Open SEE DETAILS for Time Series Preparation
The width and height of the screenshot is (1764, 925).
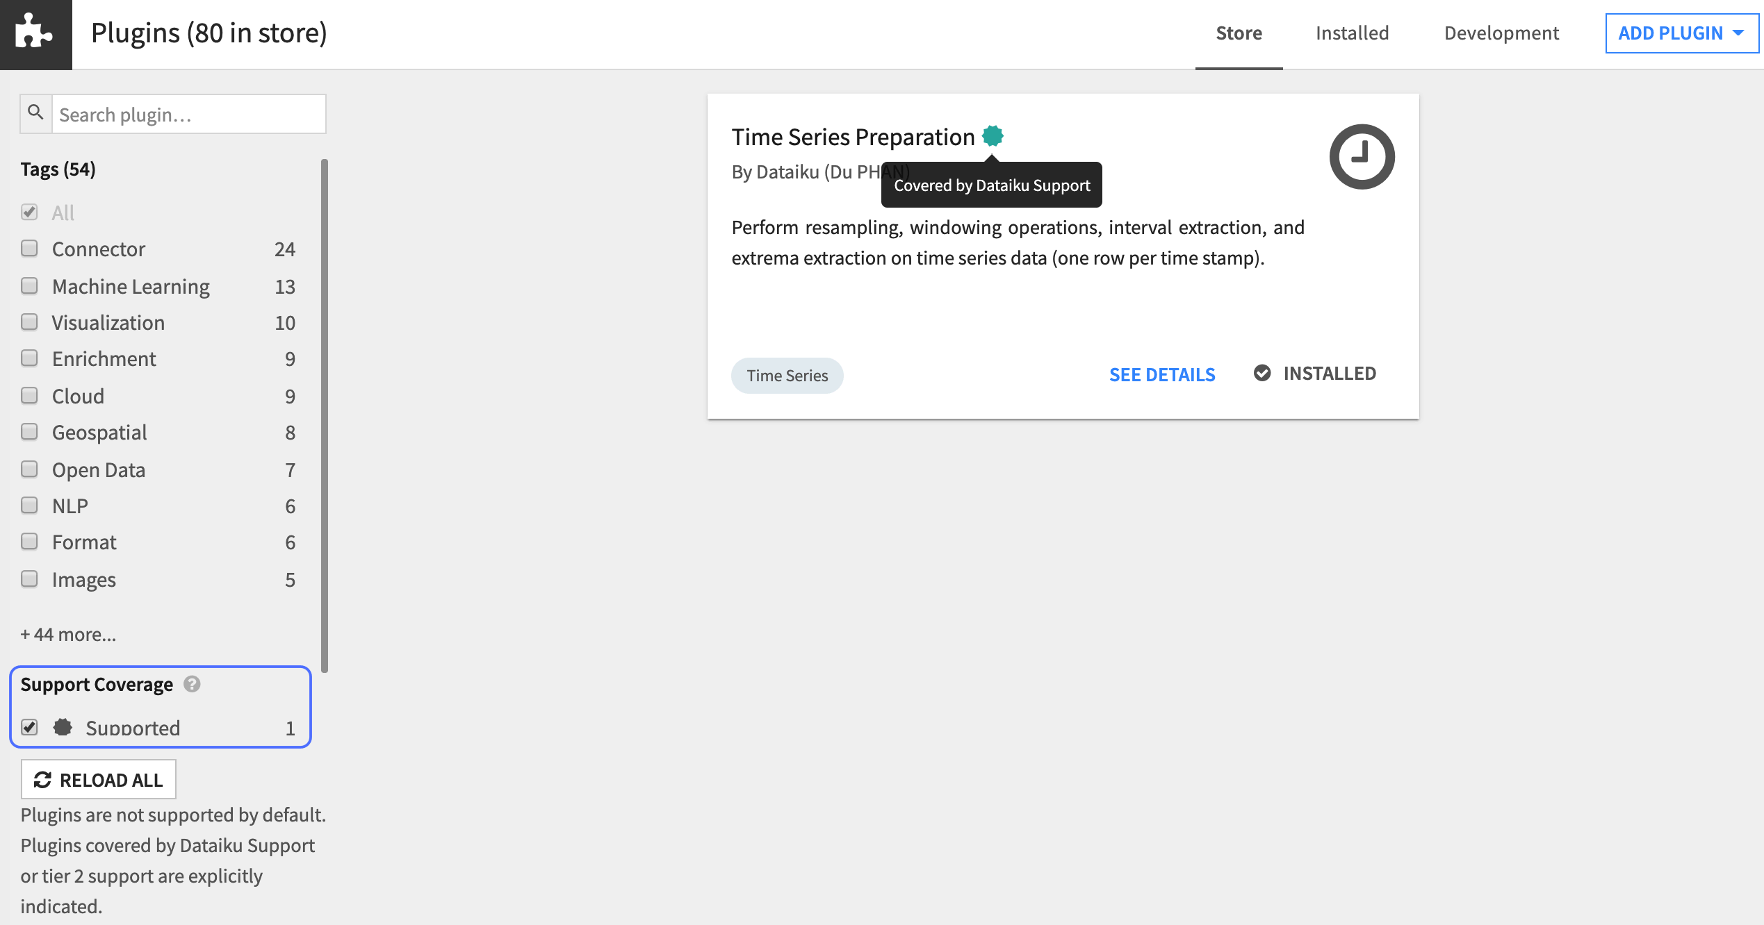coord(1161,374)
